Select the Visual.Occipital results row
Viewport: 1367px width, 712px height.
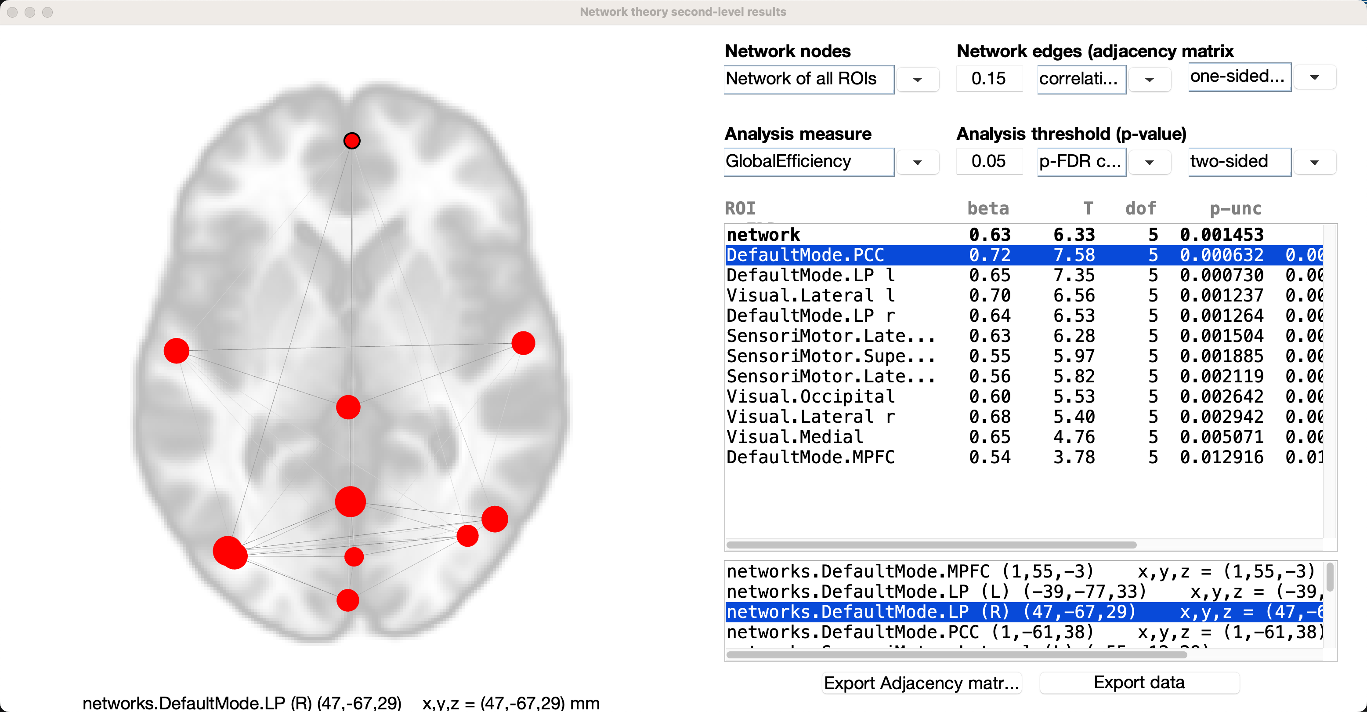[1024, 396]
